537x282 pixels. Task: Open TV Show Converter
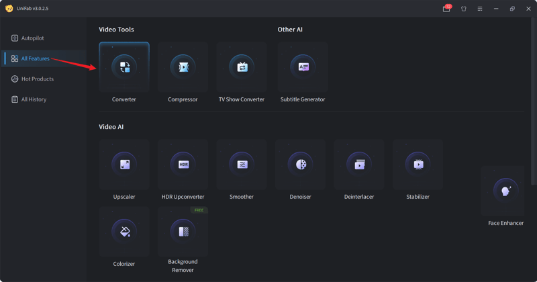(x=242, y=67)
